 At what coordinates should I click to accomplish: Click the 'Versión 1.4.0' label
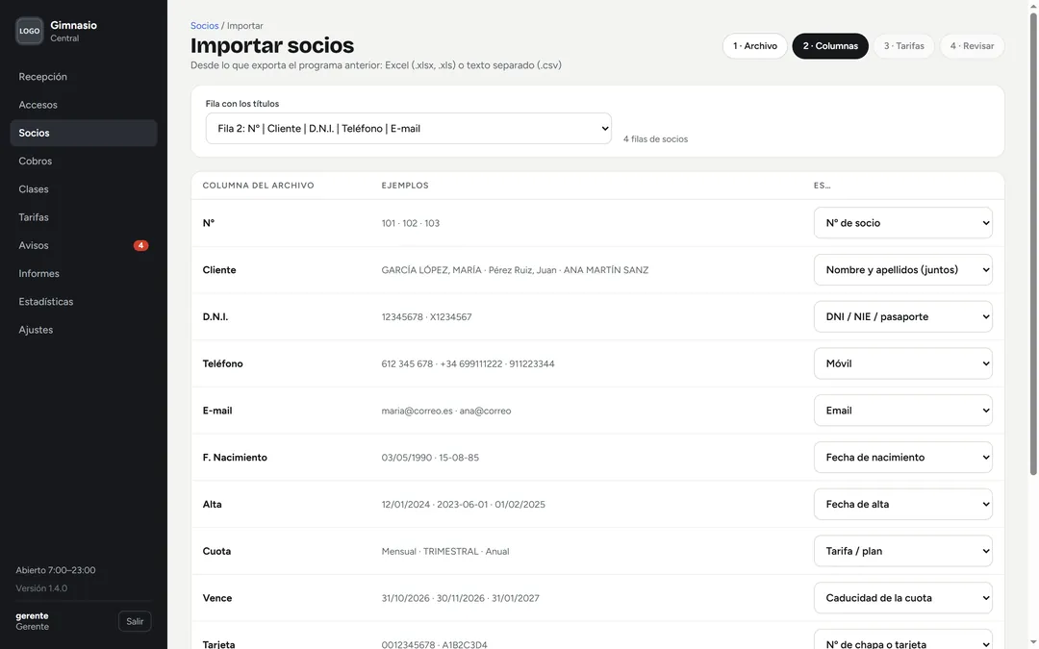pyautogui.click(x=41, y=588)
